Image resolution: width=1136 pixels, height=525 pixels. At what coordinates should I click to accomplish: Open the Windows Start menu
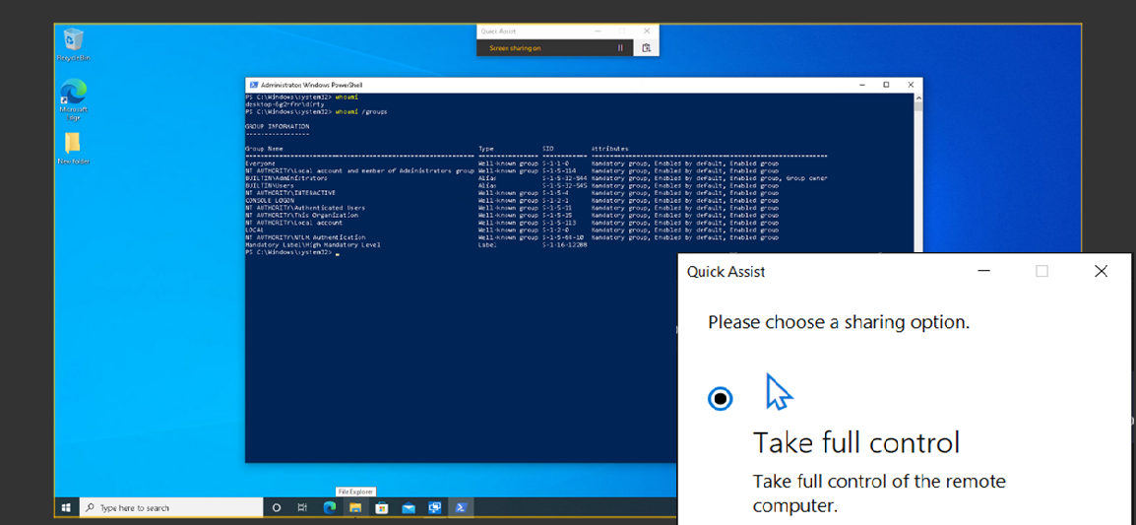(67, 507)
